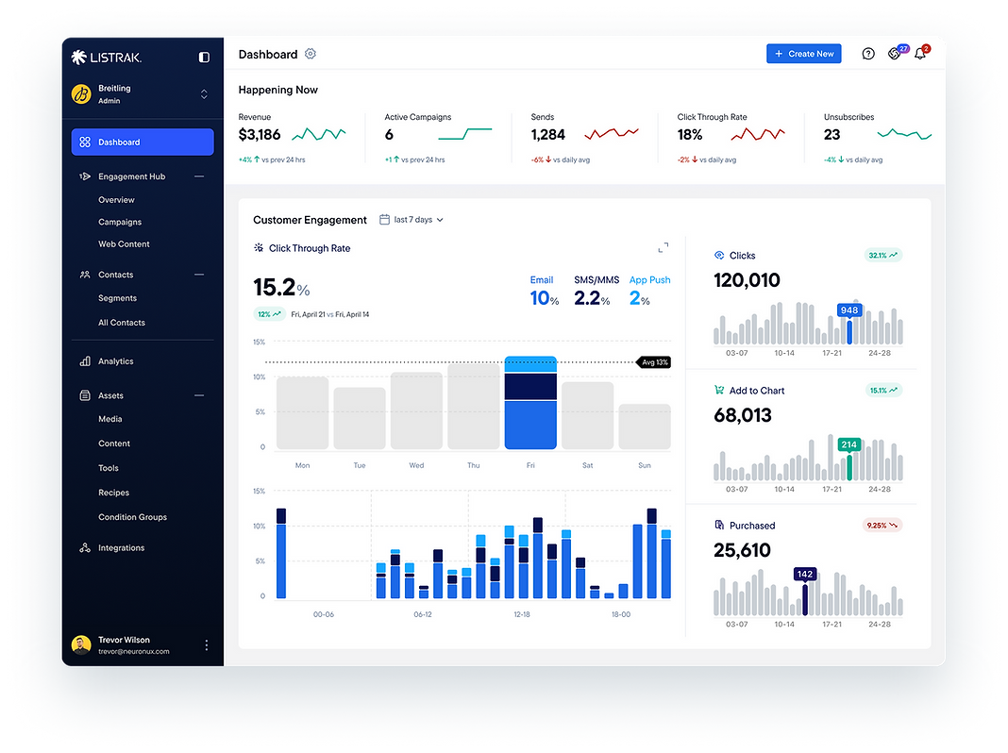Select the highlighted Friday bar in the chart
The image size is (1008, 753).
point(530,401)
